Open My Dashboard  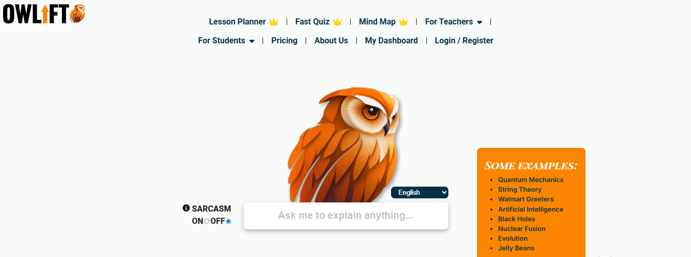(x=391, y=41)
